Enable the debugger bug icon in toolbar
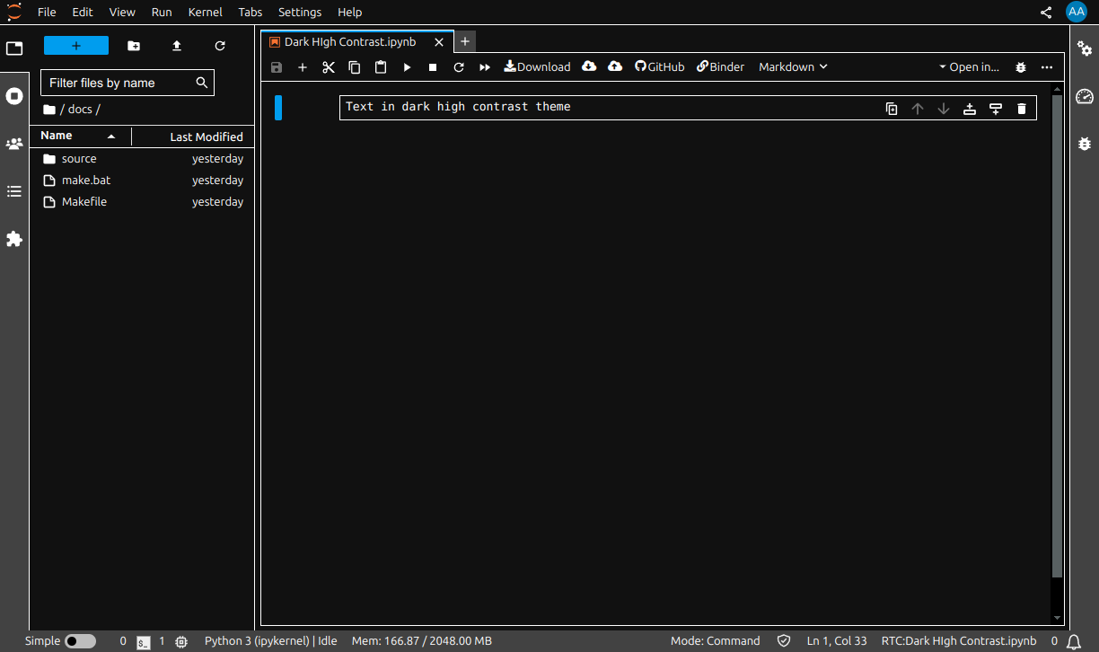Viewport: 1099px width, 652px height. point(1021,67)
